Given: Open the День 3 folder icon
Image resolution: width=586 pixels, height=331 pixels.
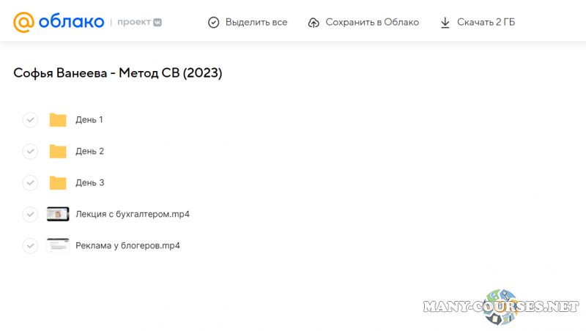Looking at the screenshot, I should pos(58,183).
